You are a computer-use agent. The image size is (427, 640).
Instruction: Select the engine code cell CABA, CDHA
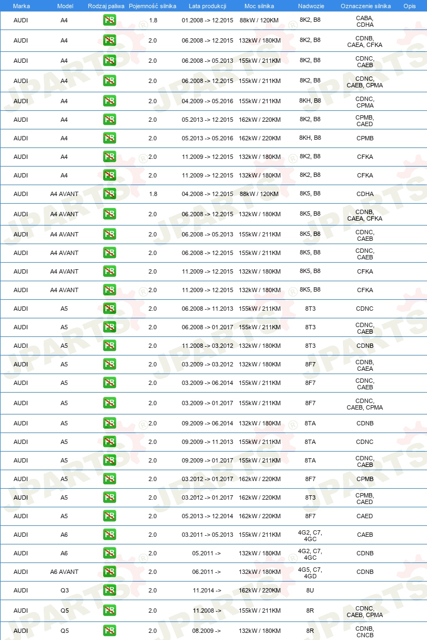[x=365, y=21]
